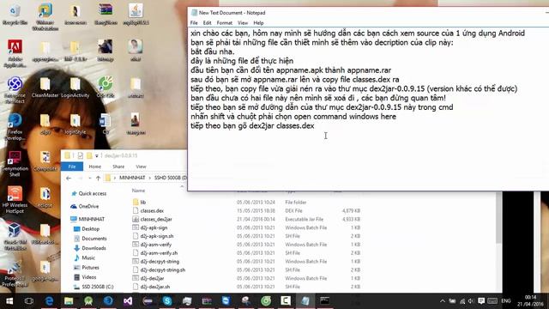The width and height of the screenshot is (549, 309).
Task: Open the CleanMaster folder on desktop
Action: coord(45,88)
